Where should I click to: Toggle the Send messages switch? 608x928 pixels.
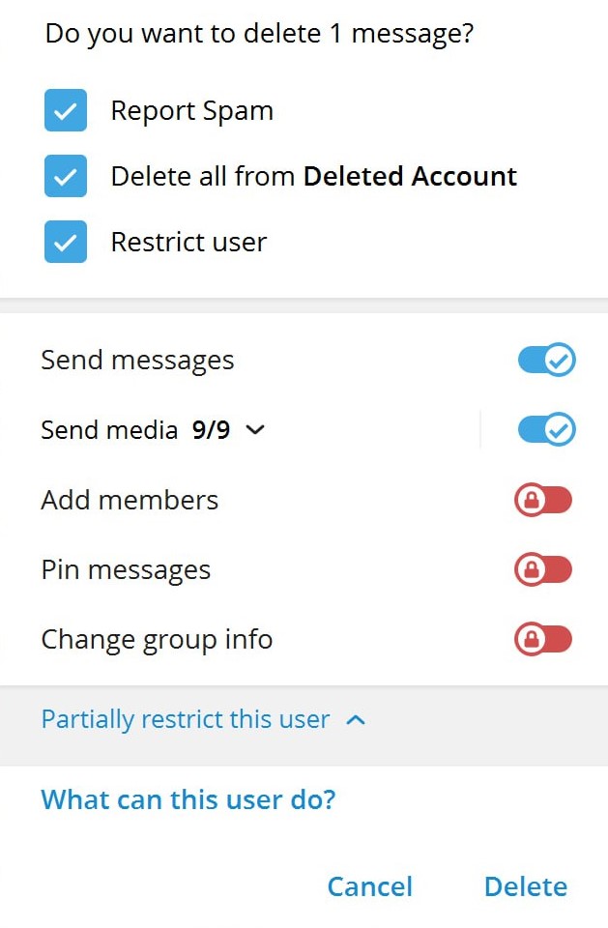[x=546, y=361]
